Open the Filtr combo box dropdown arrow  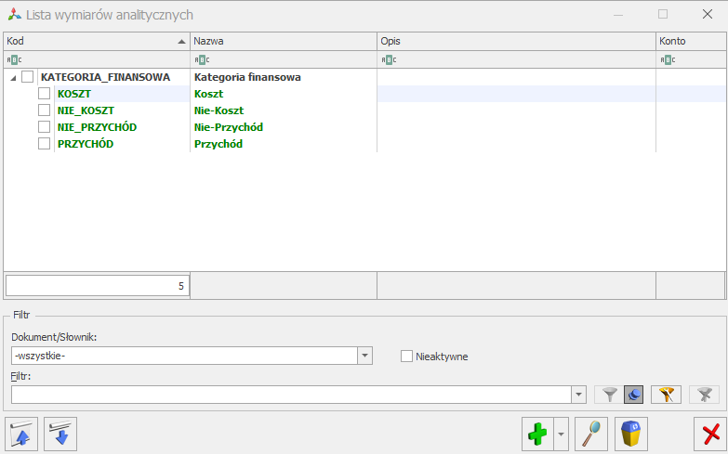coord(578,395)
